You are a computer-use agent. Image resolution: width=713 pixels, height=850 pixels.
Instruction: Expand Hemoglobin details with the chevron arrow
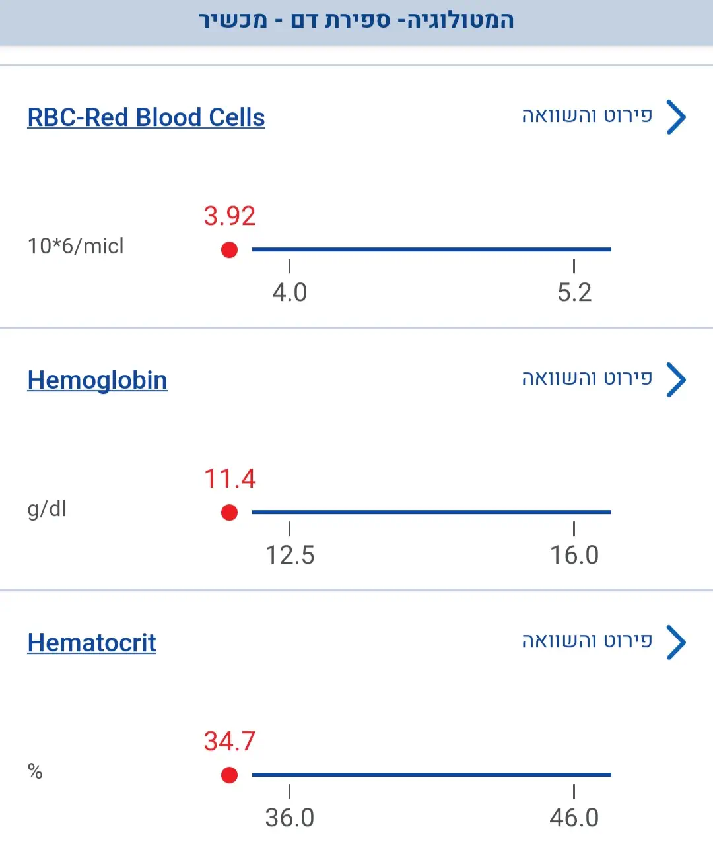(x=676, y=380)
